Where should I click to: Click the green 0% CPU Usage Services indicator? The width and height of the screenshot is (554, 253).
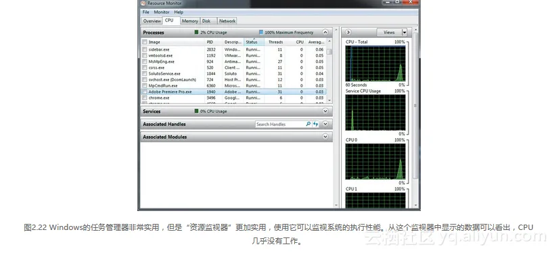pyautogui.click(x=196, y=111)
